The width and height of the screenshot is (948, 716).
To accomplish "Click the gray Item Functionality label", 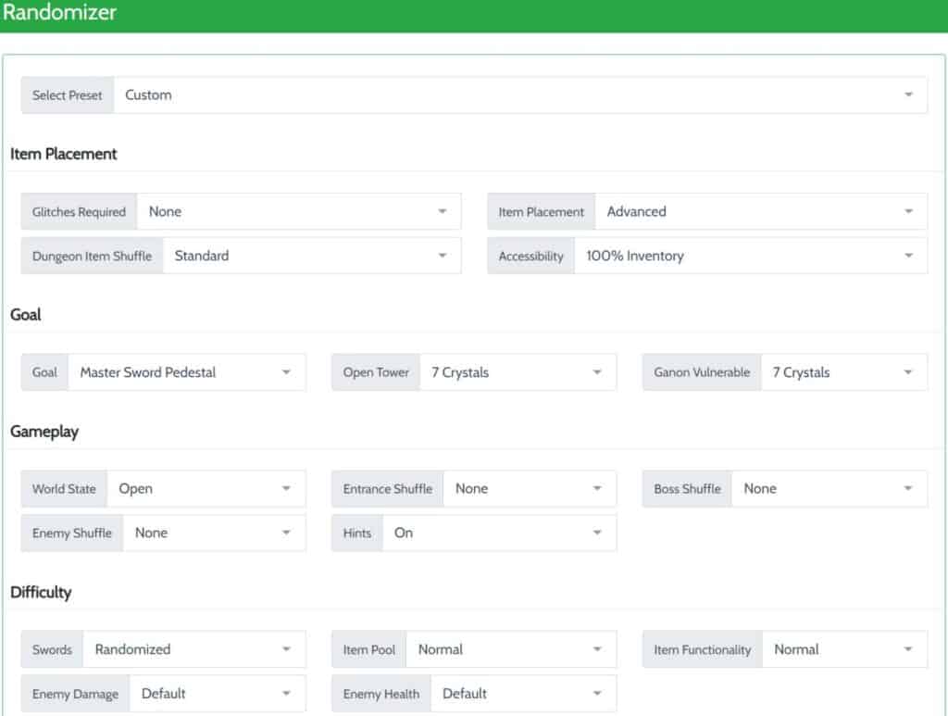I will click(703, 649).
